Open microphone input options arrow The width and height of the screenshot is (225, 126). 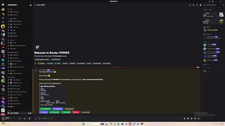click(x=22, y=118)
